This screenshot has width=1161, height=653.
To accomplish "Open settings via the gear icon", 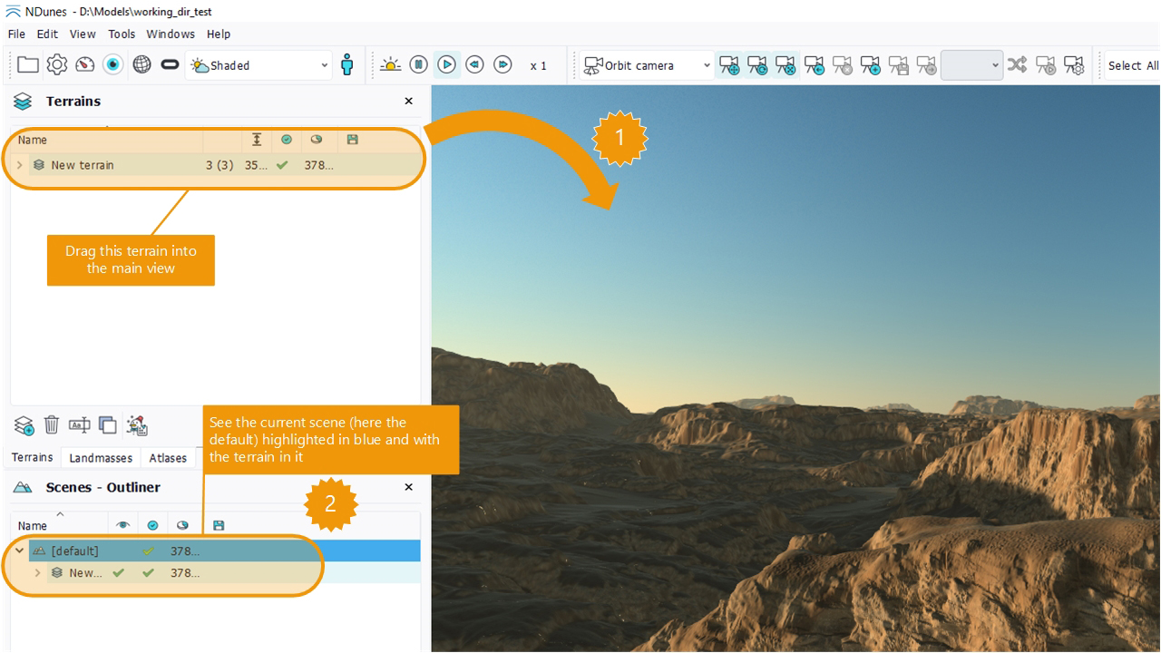I will [57, 65].
